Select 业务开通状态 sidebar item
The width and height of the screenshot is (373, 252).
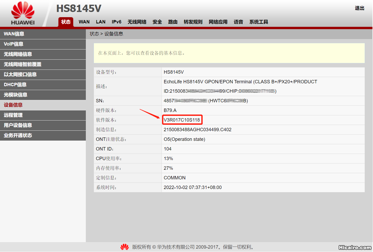pos(43,135)
